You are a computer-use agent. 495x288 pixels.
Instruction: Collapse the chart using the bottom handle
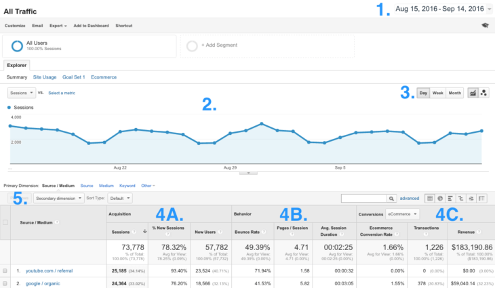coord(248,173)
